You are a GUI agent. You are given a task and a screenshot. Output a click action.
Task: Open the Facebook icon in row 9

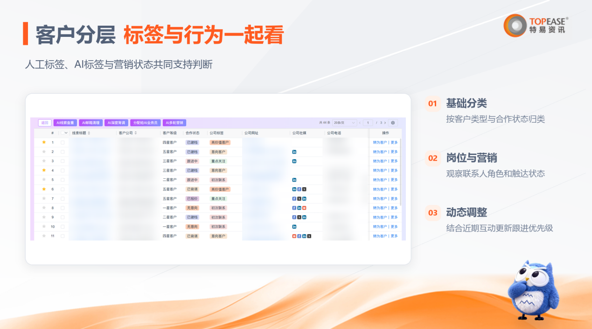(294, 217)
